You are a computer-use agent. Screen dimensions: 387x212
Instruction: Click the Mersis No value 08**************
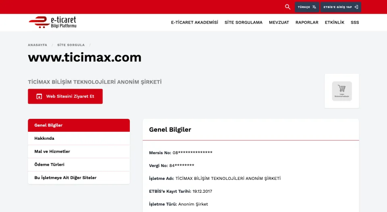tap(193, 153)
